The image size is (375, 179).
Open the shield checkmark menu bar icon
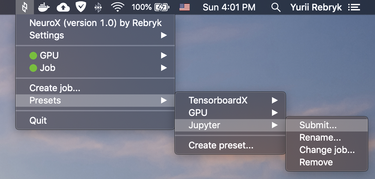coord(81,7)
